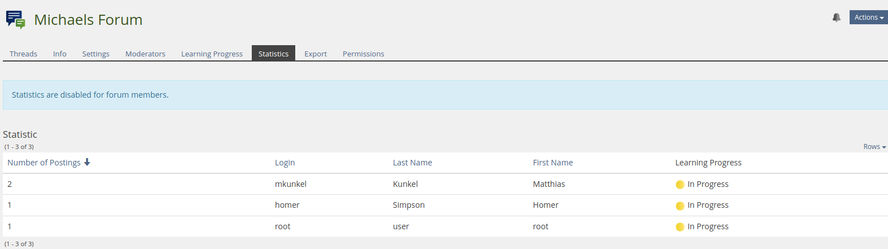The width and height of the screenshot is (888, 249).
Task: Sort by Number of Postings column
Action: click(44, 163)
